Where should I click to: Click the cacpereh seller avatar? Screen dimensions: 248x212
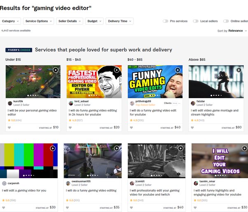point(4,184)
